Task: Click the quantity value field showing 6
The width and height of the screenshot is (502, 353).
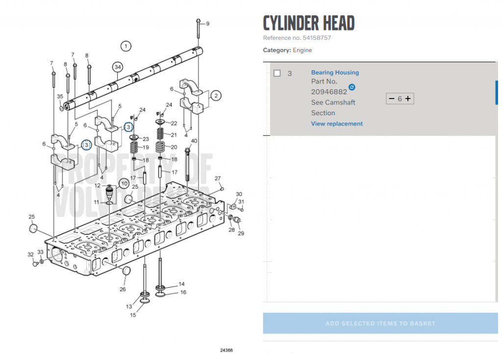Action: tap(400, 99)
